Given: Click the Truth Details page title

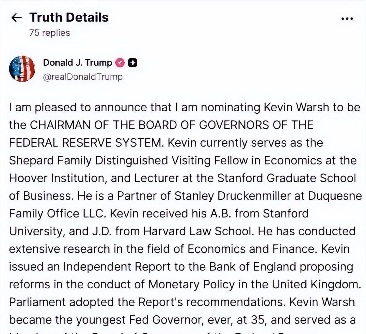Looking at the screenshot, I should (69, 18).
